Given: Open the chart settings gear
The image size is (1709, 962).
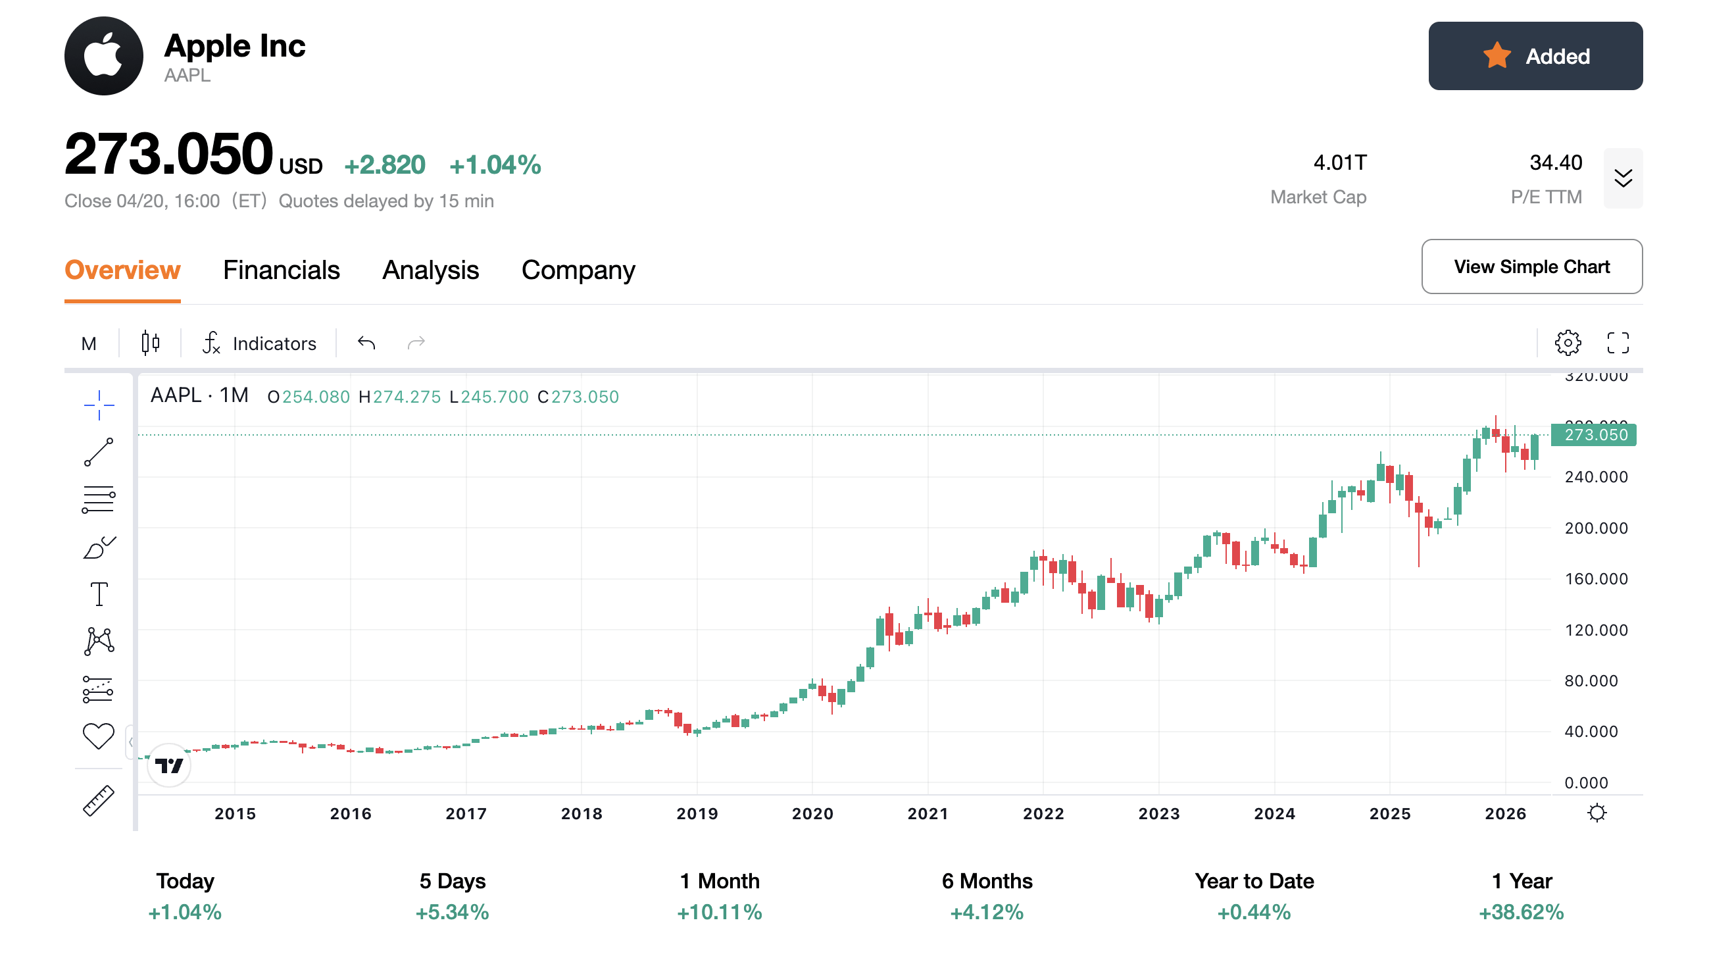Looking at the screenshot, I should point(1568,343).
